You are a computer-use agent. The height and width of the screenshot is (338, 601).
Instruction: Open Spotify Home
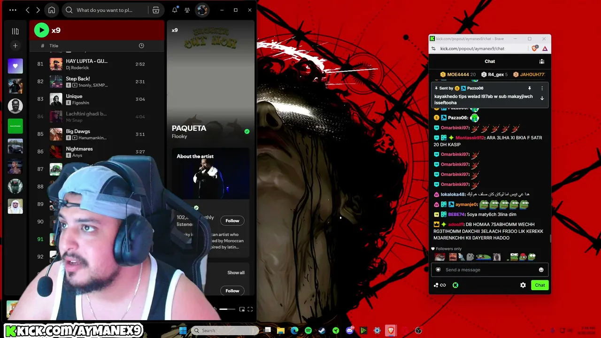click(52, 10)
